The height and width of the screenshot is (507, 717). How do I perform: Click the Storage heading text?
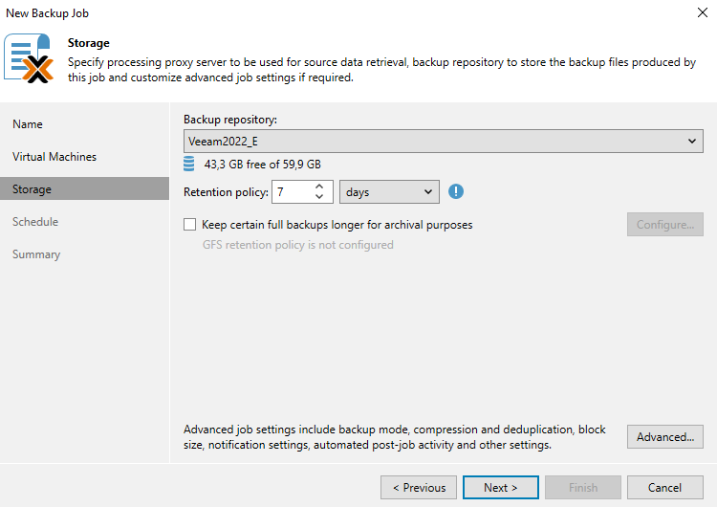(89, 43)
